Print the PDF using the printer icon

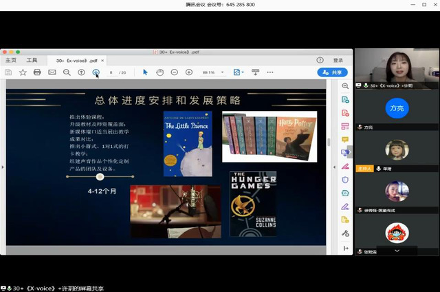[37, 72]
